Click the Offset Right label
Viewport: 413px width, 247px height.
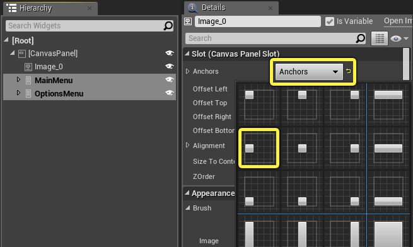[x=212, y=117]
